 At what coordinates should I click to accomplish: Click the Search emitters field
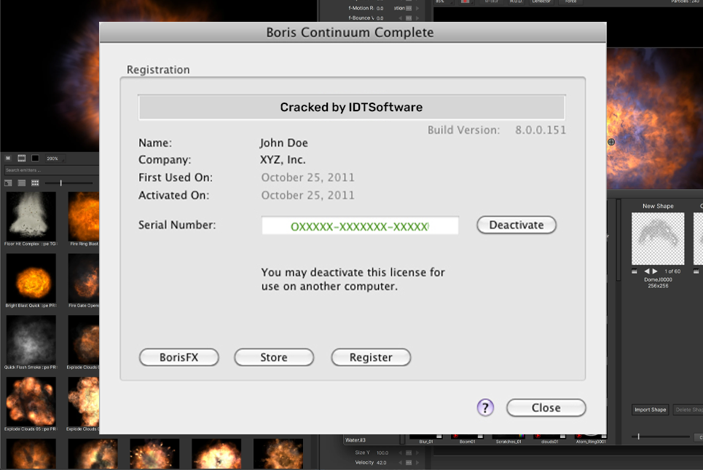tap(51, 170)
